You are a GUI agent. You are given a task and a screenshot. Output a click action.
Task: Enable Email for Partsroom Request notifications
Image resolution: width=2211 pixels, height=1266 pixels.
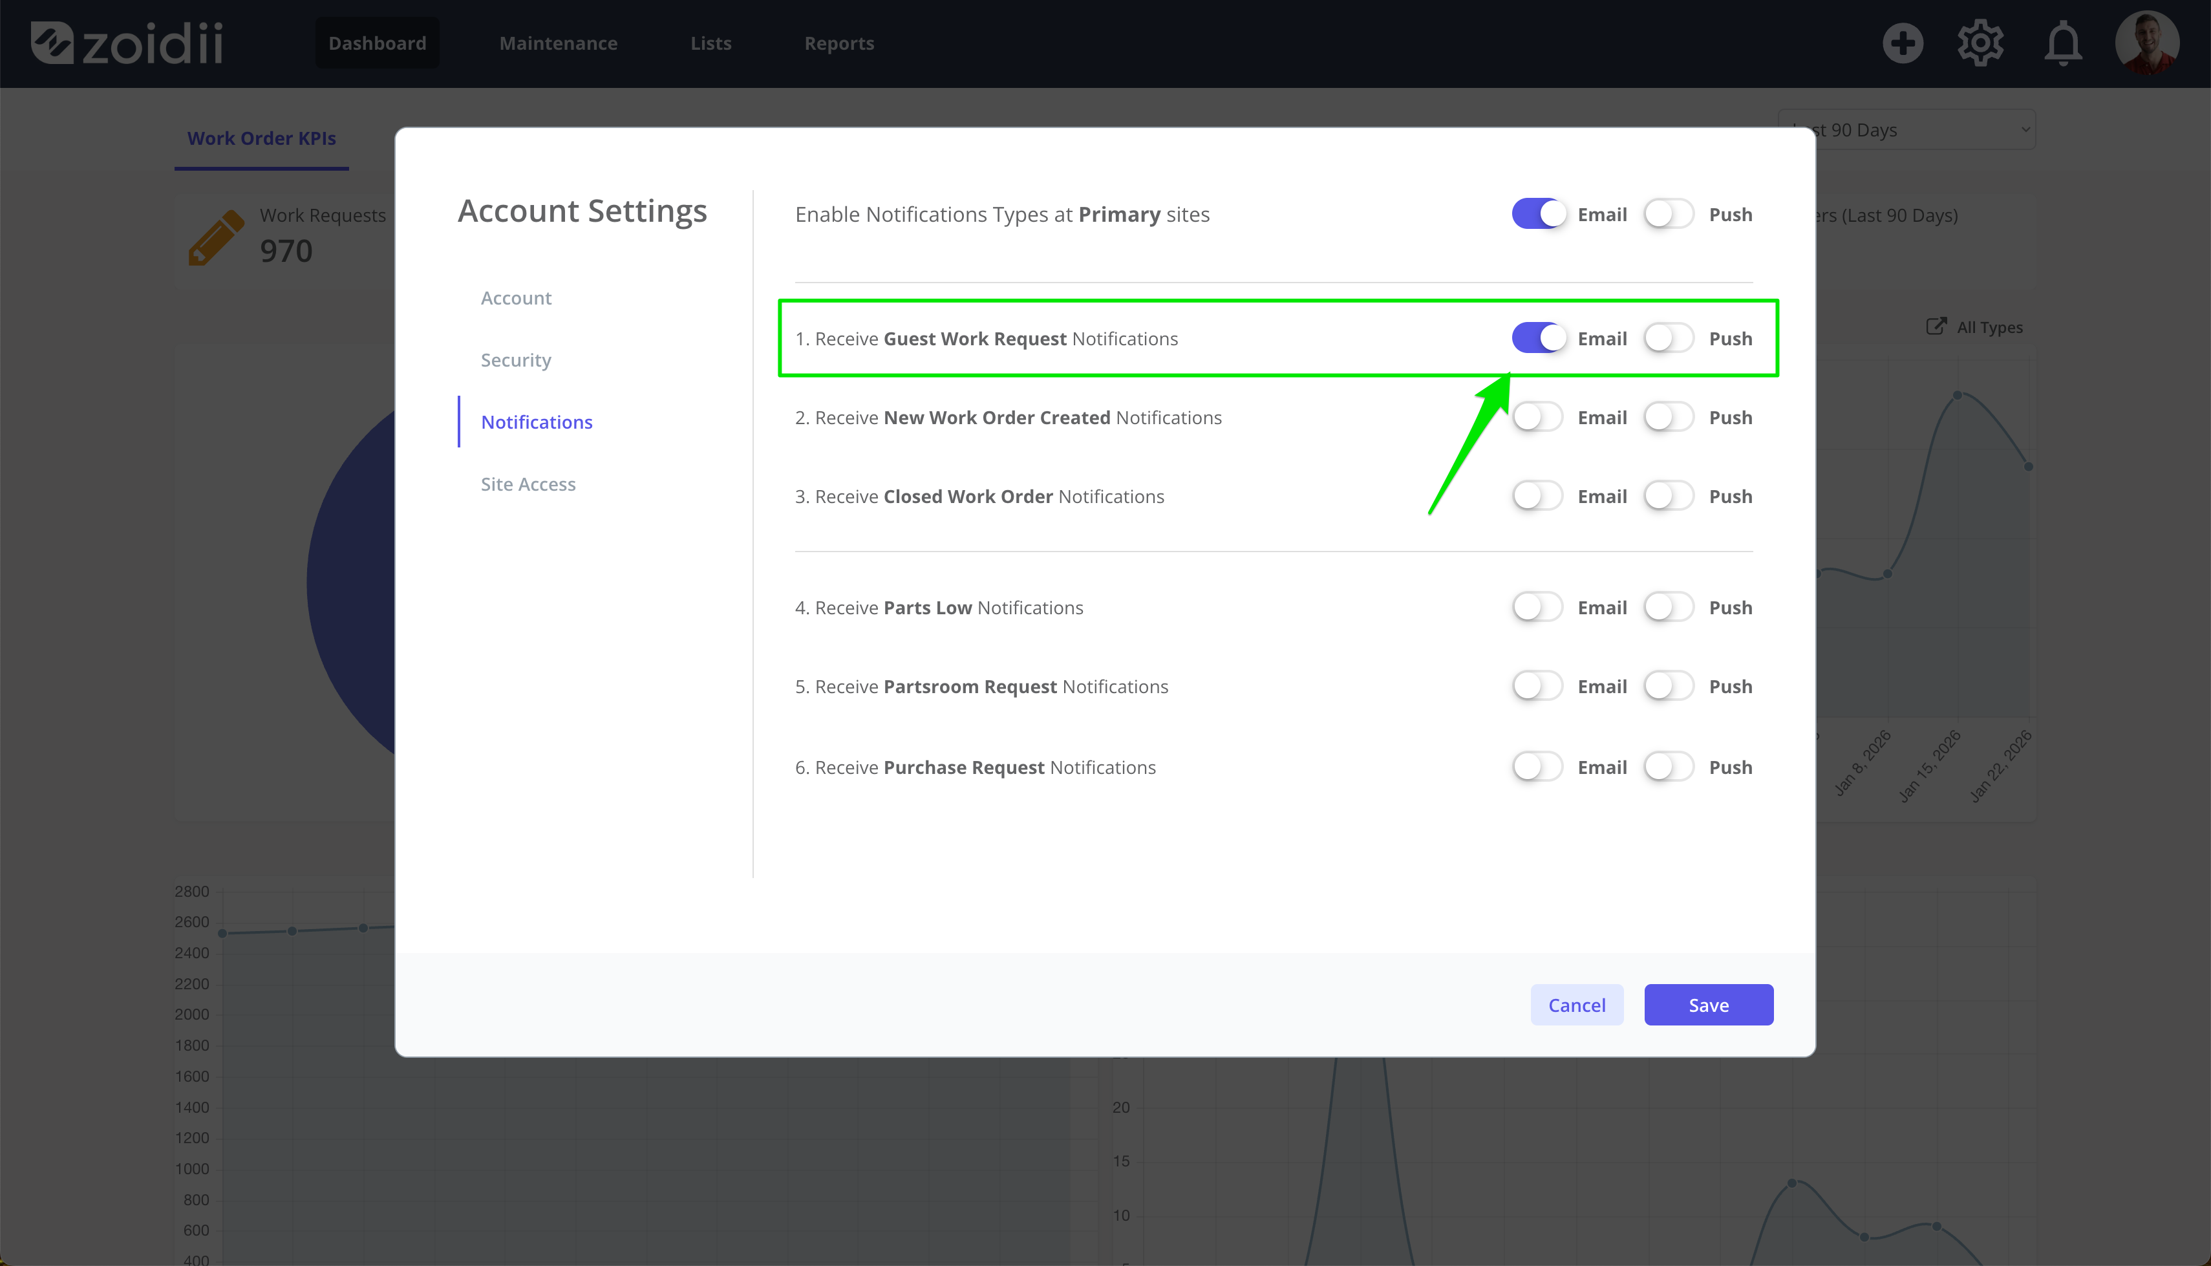click(x=1538, y=686)
